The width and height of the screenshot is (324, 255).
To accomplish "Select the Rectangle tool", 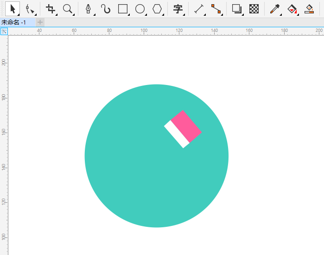I will pyautogui.click(x=123, y=9).
